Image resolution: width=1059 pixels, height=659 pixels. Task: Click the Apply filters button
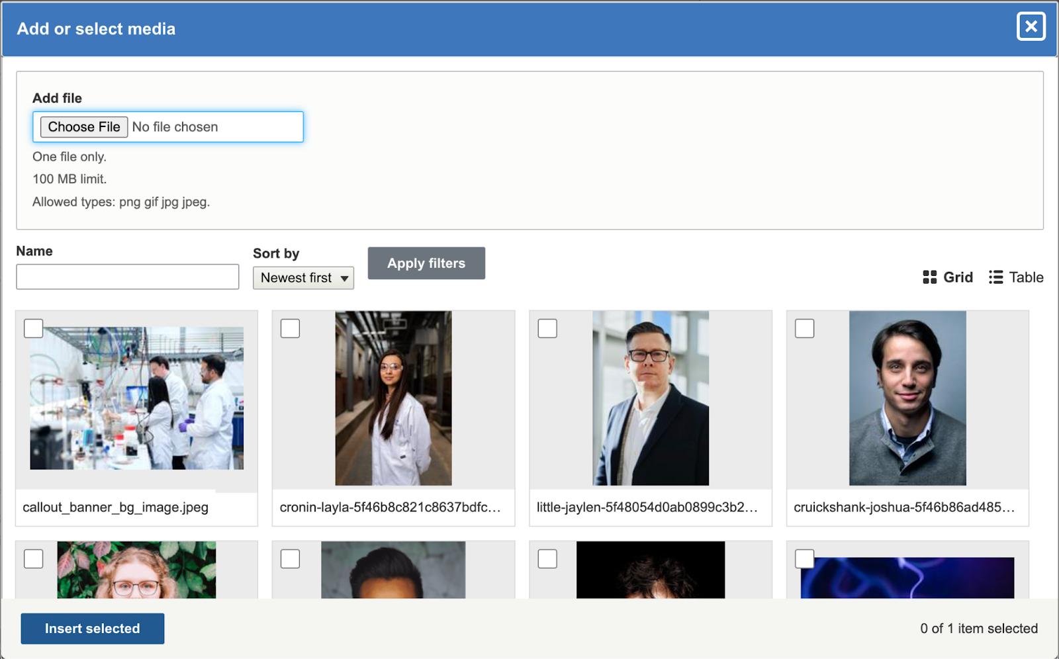[426, 263]
